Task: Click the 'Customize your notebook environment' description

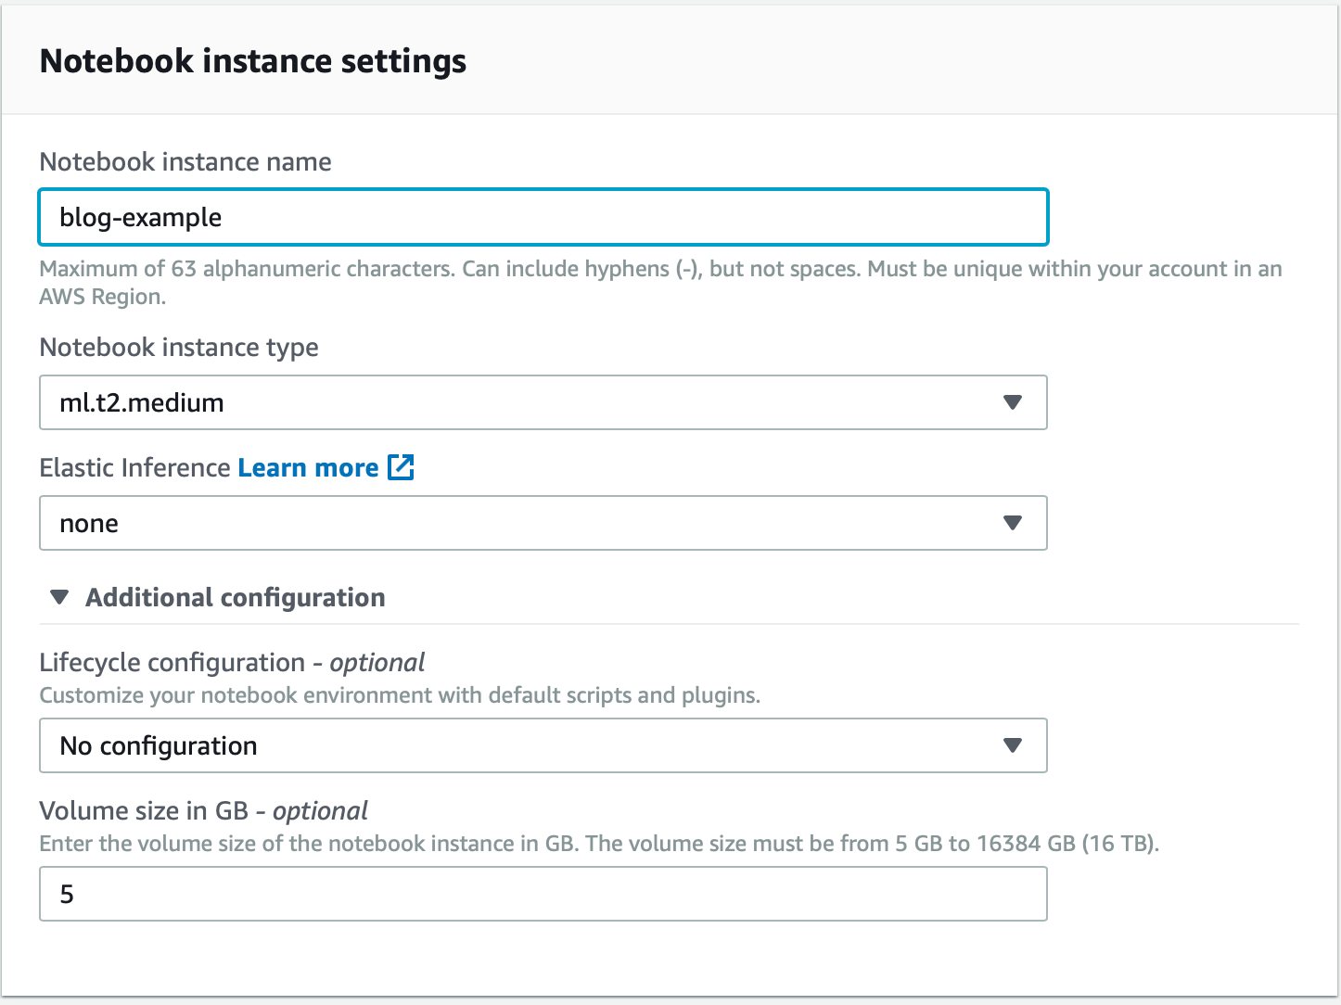Action: [x=400, y=695]
